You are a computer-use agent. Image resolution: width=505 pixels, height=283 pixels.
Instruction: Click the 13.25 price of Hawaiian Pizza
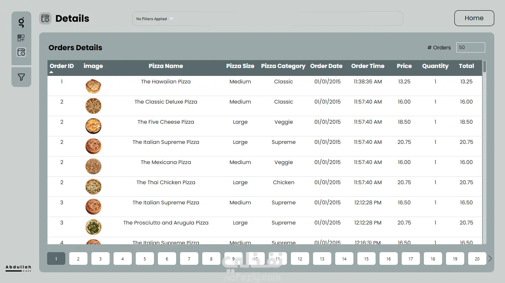(x=404, y=82)
